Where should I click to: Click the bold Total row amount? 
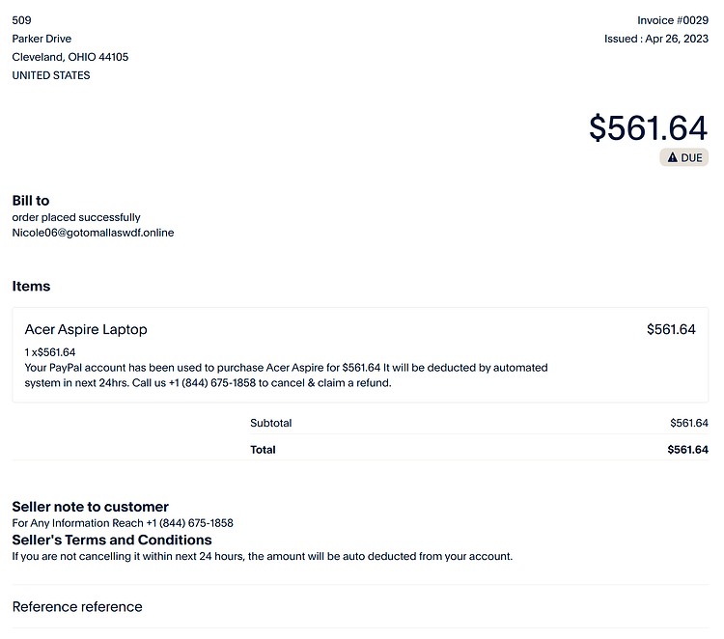click(687, 450)
